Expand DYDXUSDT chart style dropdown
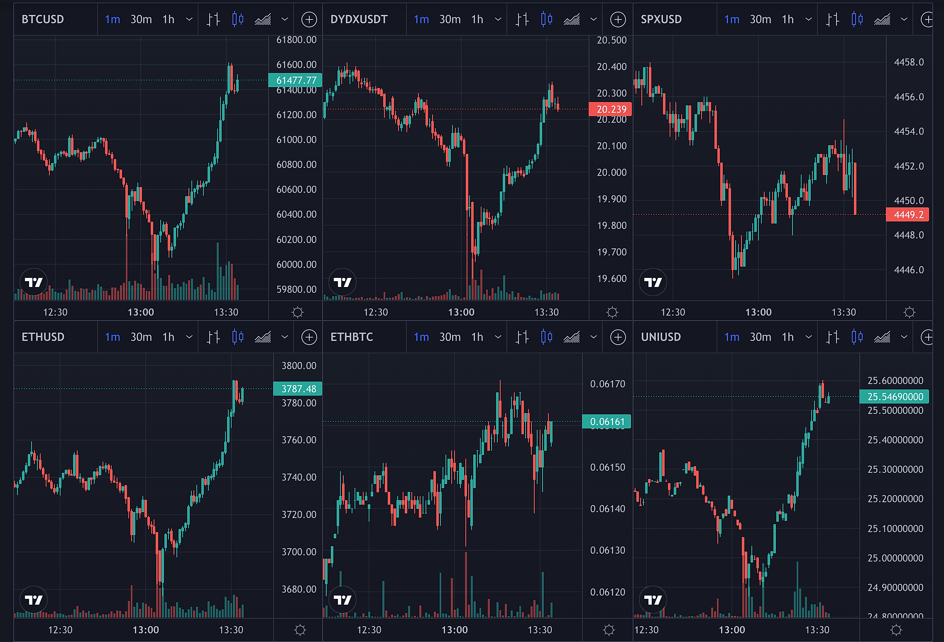 [x=594, y=19]
